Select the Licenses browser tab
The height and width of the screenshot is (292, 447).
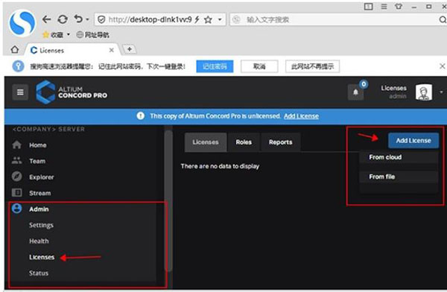[73, 50]
